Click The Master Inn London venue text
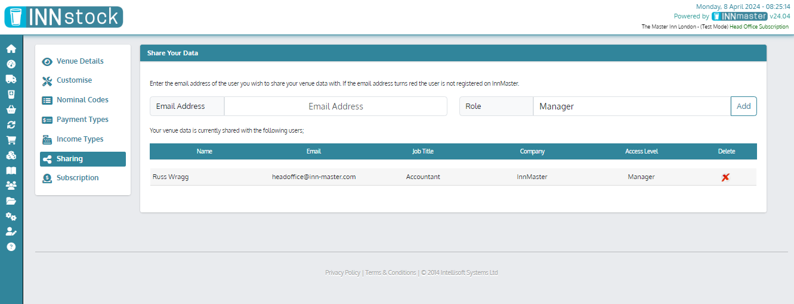The height and width of the screenshot is (304, 794). click(668, 27)
